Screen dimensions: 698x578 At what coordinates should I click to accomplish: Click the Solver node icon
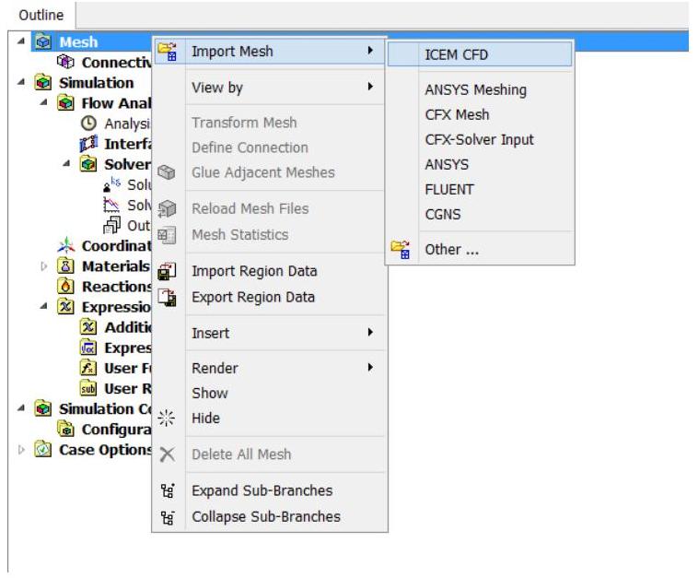tap(88, 164)
